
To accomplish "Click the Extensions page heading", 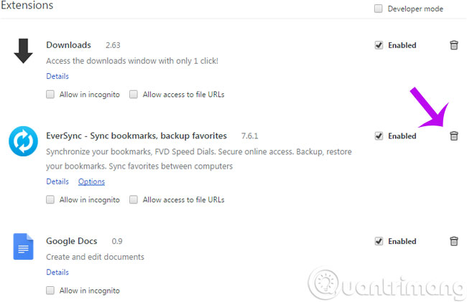I will [x=27, y=6].
